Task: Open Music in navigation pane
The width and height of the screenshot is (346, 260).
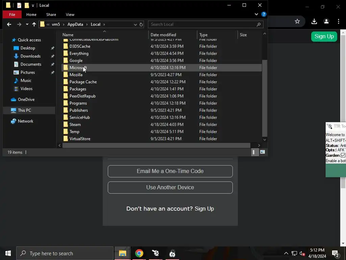Action: pyautogui.click(x=26, y=81)
